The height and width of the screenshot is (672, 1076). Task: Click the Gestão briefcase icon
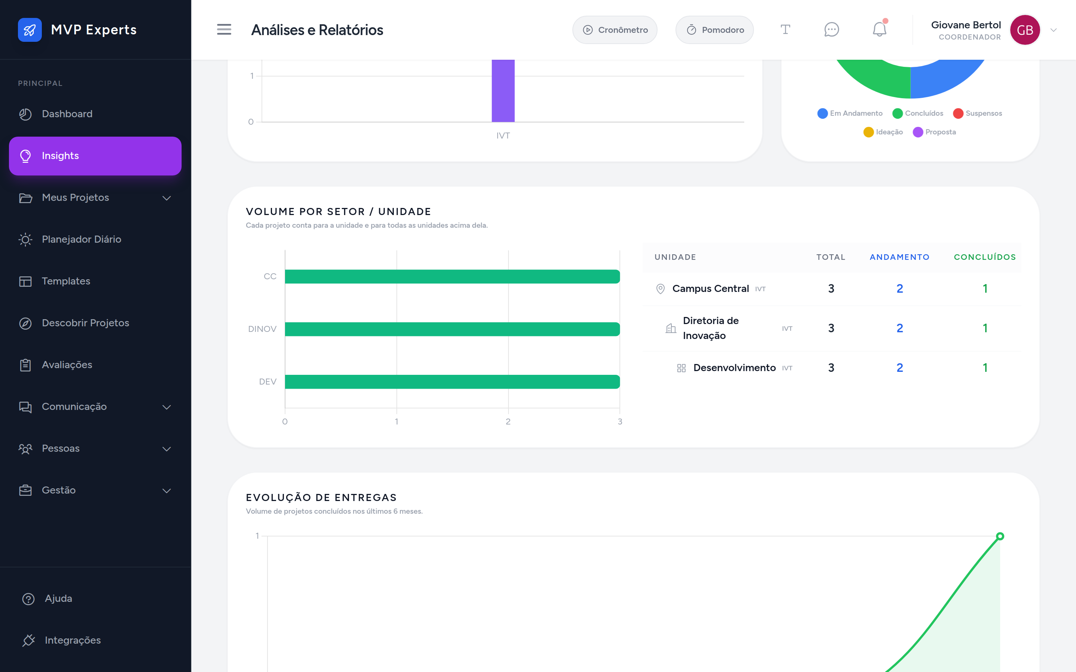pos(25,490)
